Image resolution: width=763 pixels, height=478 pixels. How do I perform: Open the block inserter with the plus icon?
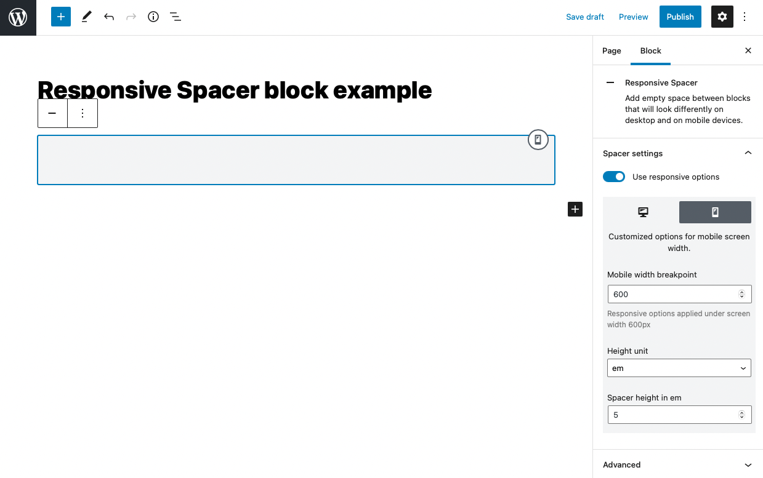[60, 17]
